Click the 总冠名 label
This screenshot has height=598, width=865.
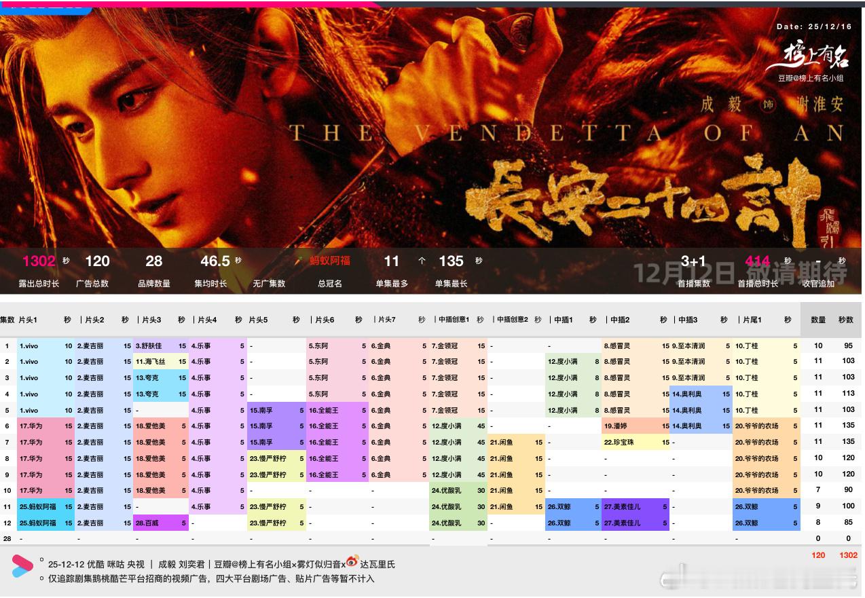pos(330,284)
